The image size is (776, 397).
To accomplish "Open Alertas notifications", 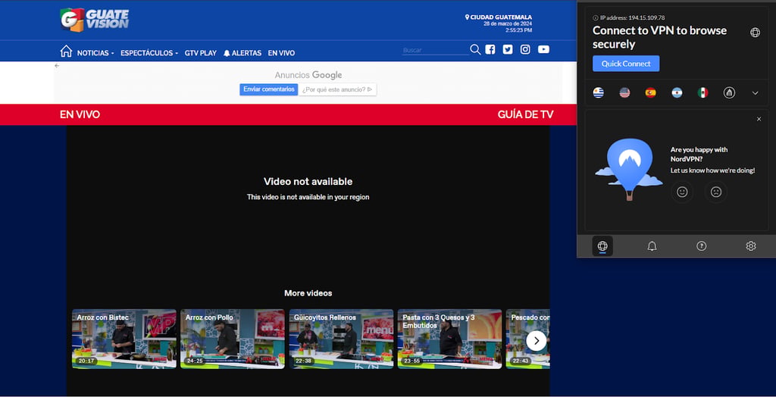I will (242, 53).
